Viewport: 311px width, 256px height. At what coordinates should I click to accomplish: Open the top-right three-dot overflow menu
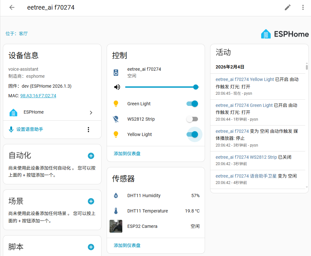click(x=303, y=7)
